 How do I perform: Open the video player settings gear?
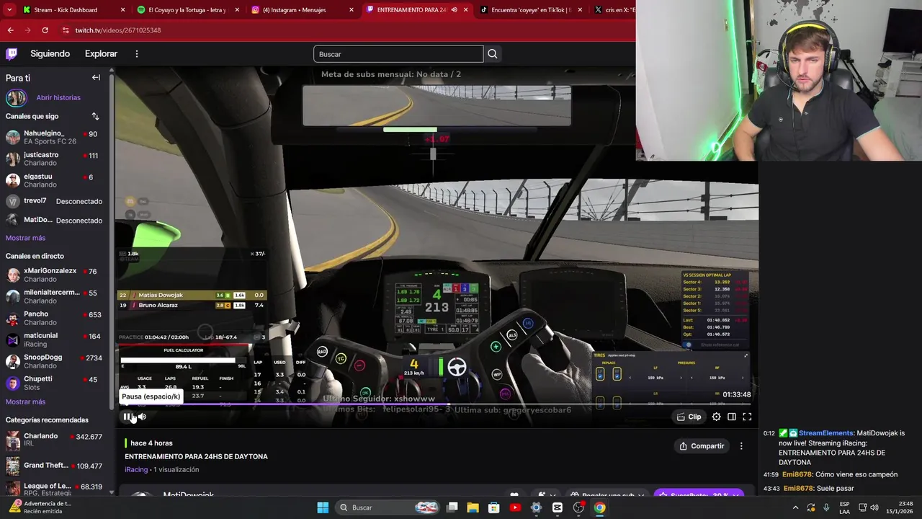click(x=716, y=417)
